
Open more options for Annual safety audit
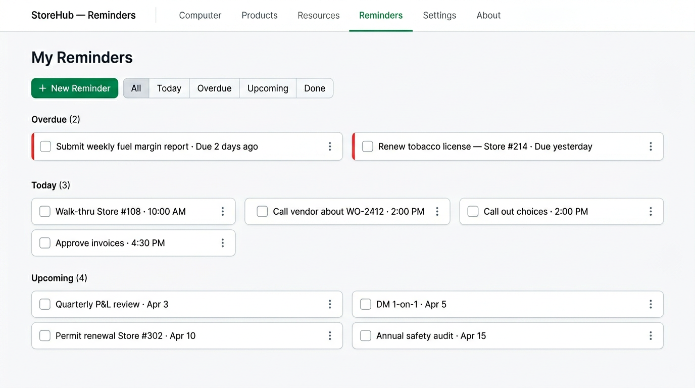click(651, 335)
